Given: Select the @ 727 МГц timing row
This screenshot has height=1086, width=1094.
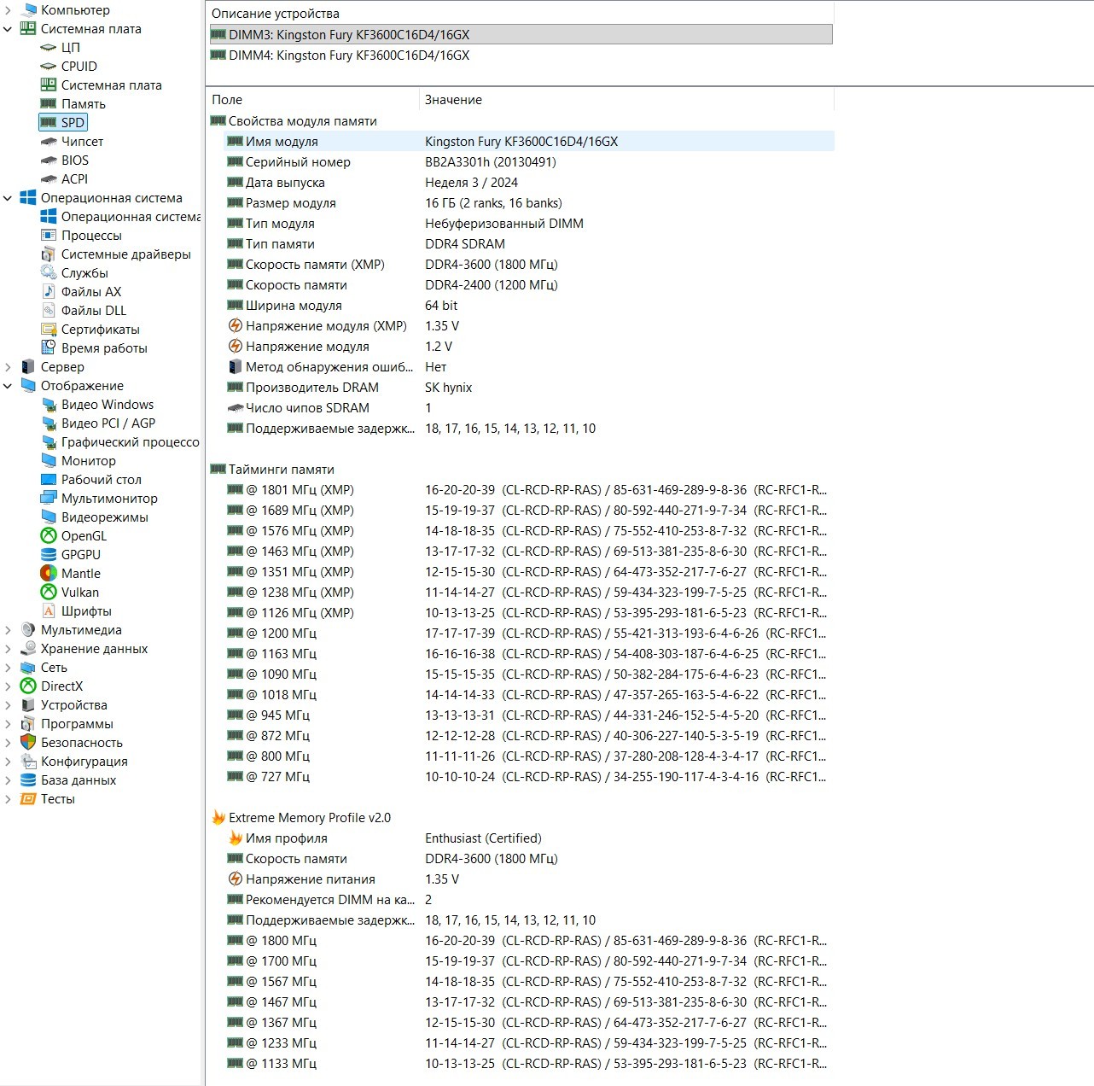Looking at the screenshot, I should pyautogui.click(x=529, y=776).
